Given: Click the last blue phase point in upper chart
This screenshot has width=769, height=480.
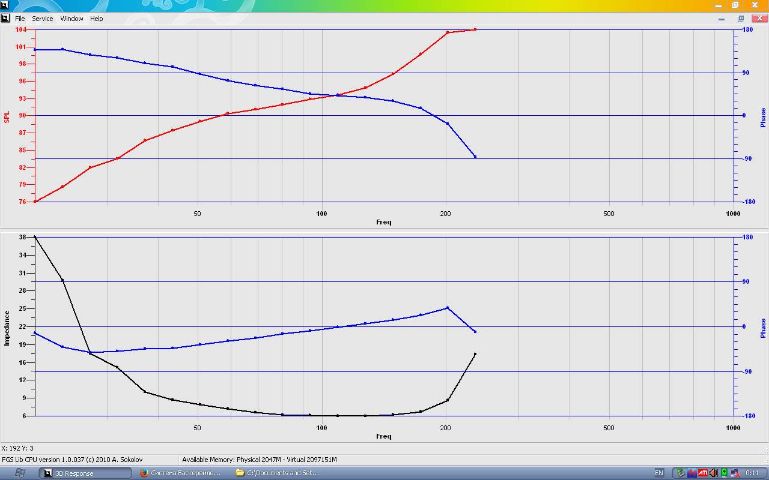Looking at the screenshot, I should tap(475, 157).
